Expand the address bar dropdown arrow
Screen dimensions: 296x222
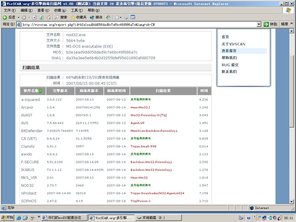(259, 24)
